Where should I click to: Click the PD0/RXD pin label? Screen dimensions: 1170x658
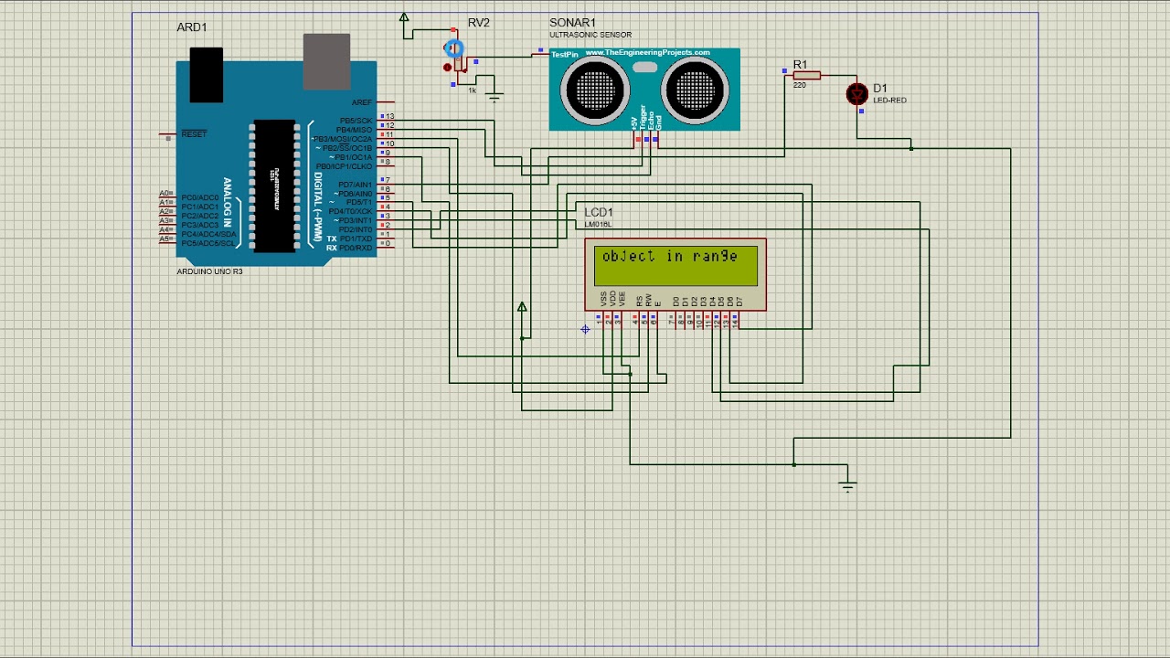tap(356, 248)
